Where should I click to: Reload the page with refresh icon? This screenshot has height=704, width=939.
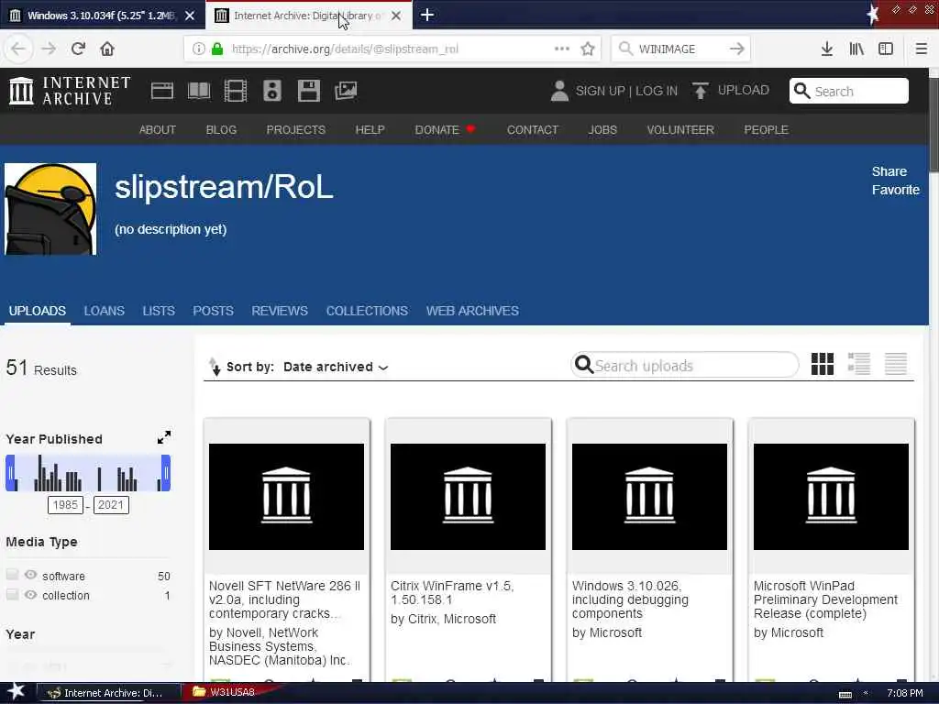[78, 49]
